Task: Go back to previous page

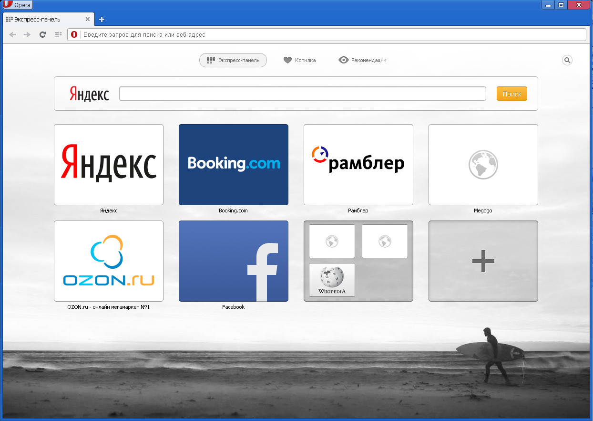Action: (13, 34)
